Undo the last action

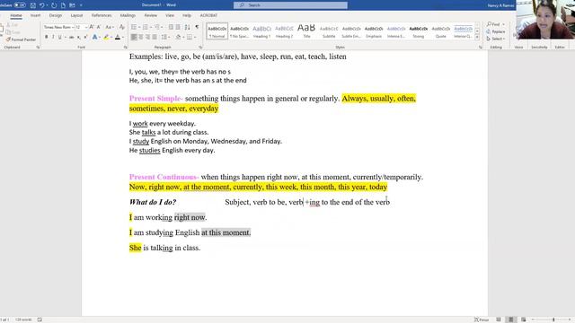pos(42,5)
